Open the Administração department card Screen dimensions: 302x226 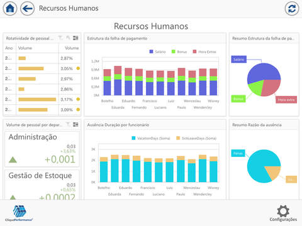(42, 149)
